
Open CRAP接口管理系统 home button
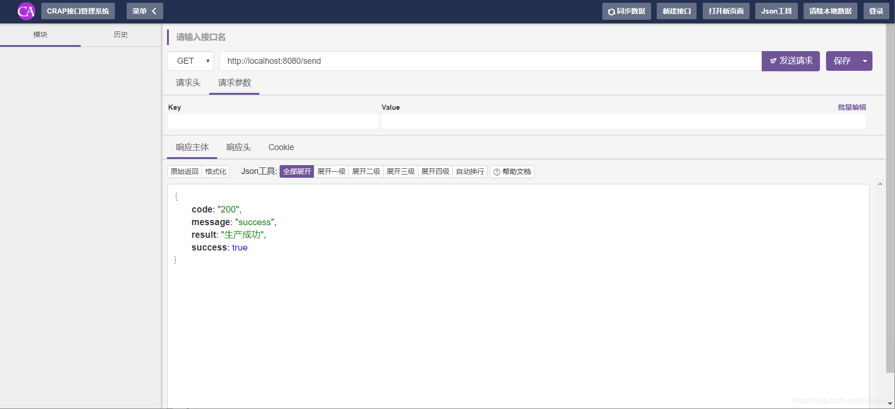coord(78,11)
